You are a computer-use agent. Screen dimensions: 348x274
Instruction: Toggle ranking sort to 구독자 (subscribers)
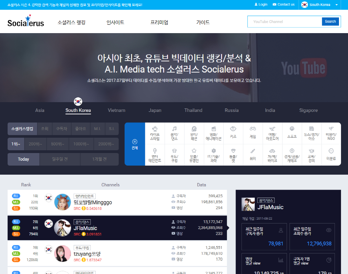(x=62, y=129)
